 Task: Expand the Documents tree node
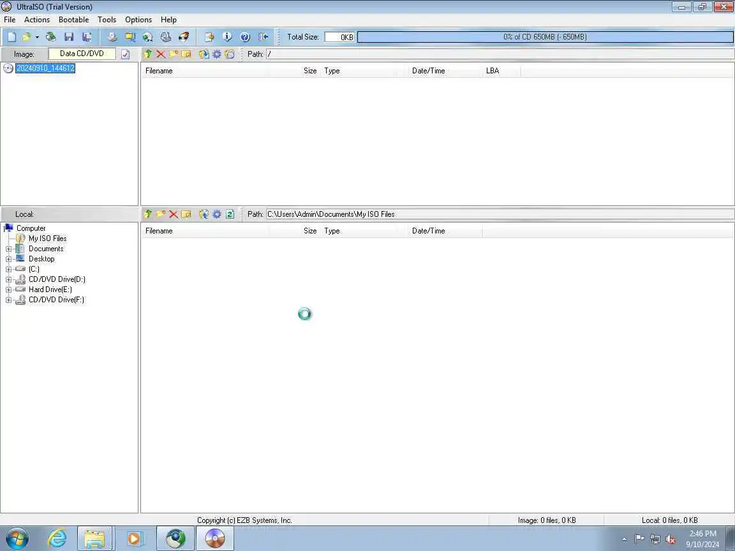pos(8,249)
